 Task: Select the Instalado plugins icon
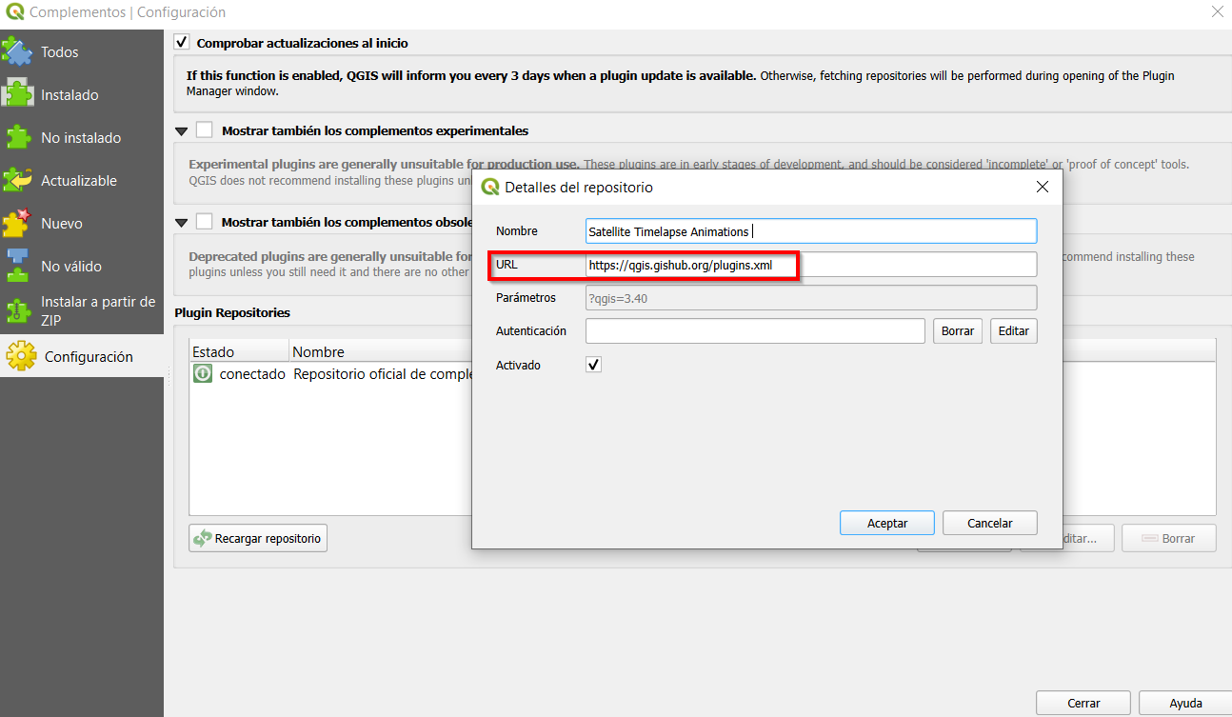click(x=19, y=95)
